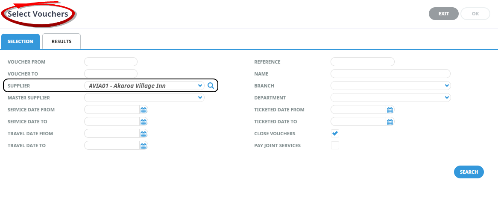
Task: Expand the Master Supplier dropdown
Action: (x=200, y=98)
